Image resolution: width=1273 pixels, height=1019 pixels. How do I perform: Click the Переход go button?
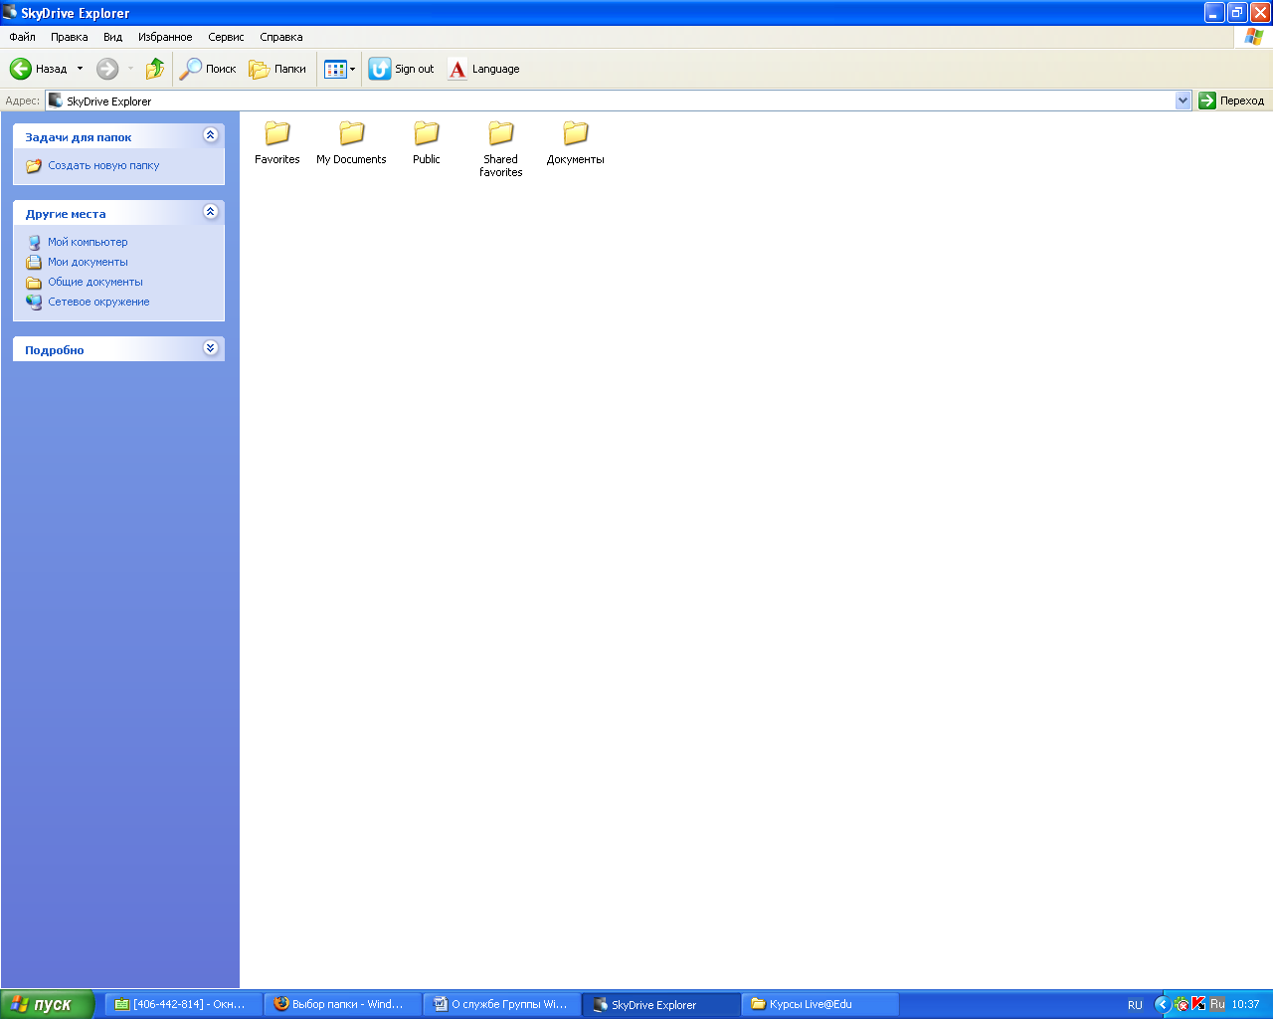(1232, 101)
